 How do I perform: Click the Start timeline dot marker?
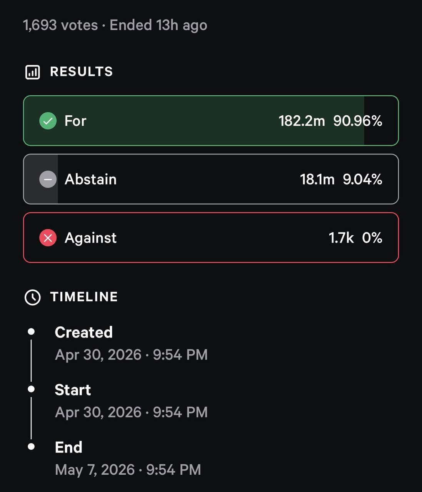[32, 389]
